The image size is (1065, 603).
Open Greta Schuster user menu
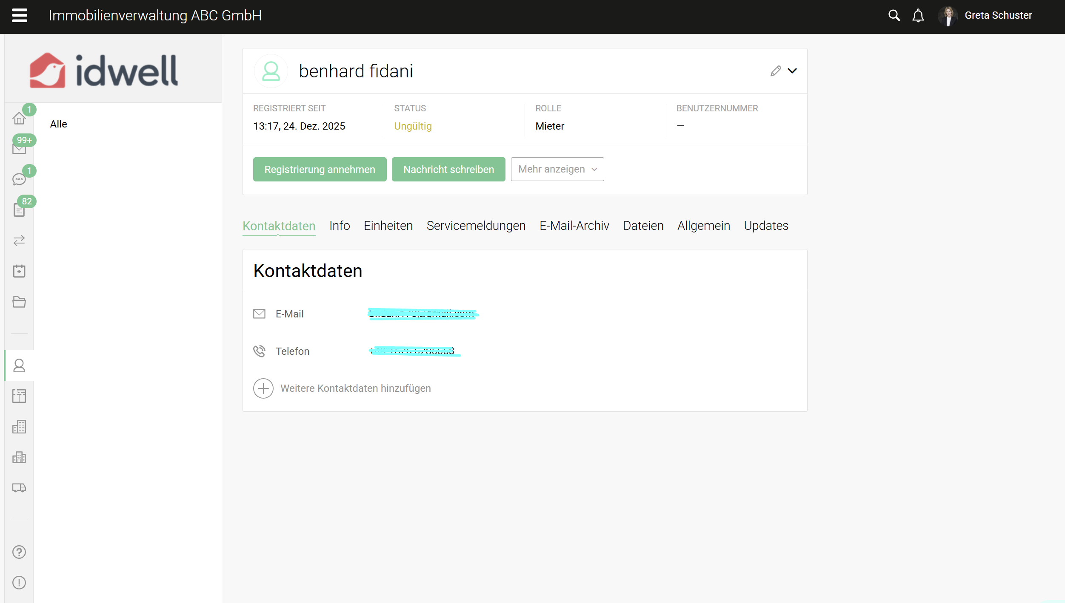[997, 16]
